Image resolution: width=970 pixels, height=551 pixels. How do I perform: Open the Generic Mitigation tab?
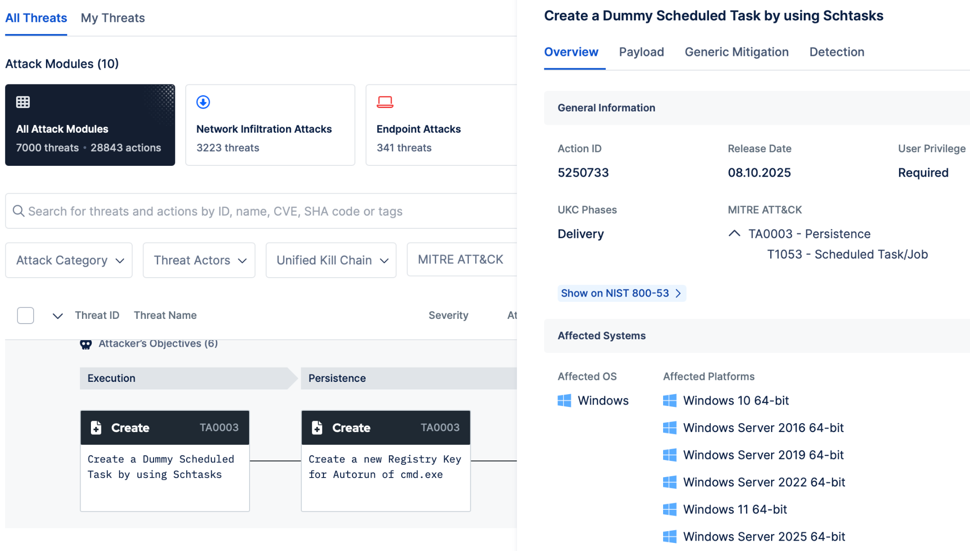tap(736, 52)
